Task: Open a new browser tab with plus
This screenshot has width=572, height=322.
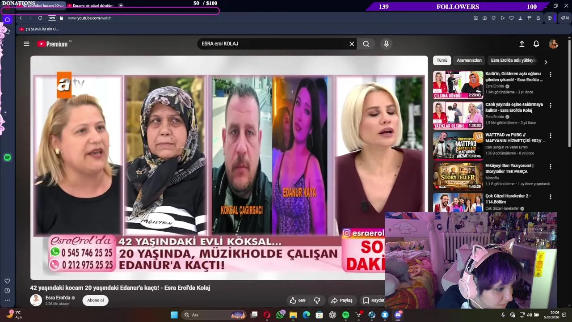Action: pyautogui.click(x=121, y=5)
